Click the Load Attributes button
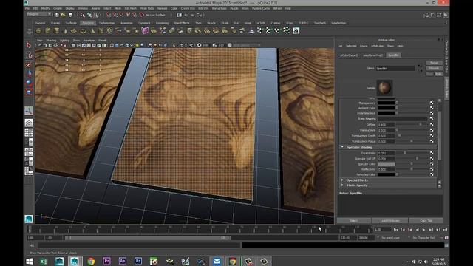 click(389, 220)
